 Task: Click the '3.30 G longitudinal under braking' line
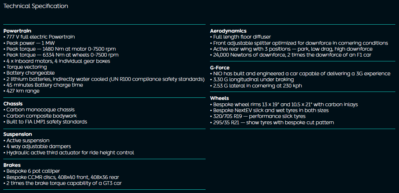coord(253,79)
